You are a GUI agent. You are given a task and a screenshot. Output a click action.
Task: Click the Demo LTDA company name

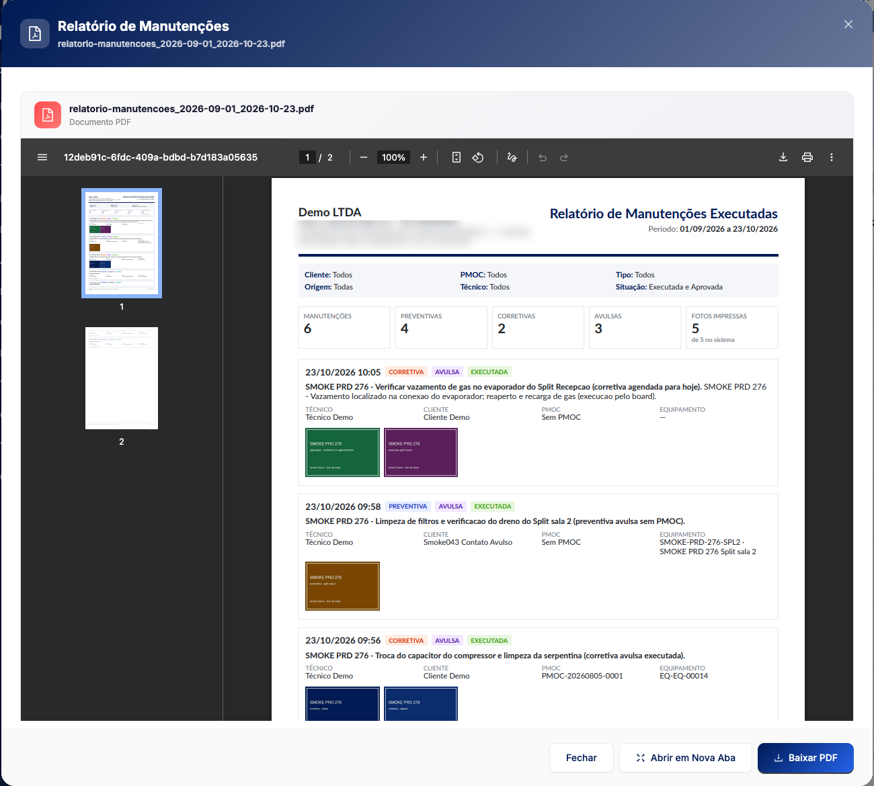tap(330, 212)
